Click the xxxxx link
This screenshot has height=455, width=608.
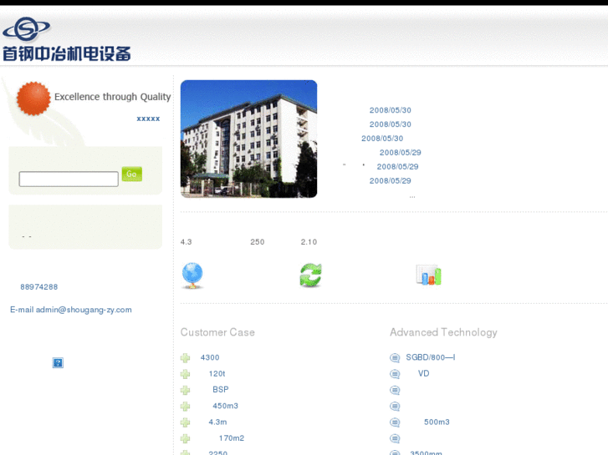[148, 119]
